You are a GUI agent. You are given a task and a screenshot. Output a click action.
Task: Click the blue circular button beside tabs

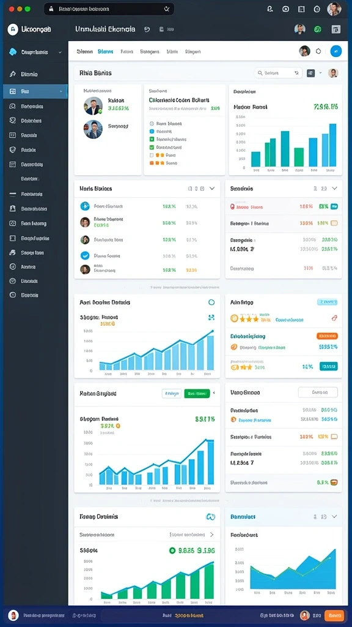click(x=336, y=51)
